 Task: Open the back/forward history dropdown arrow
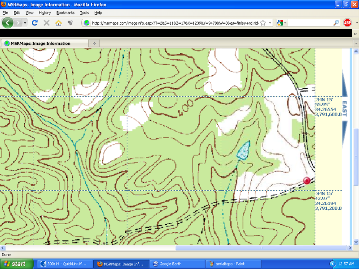click(x=25, y=22)
